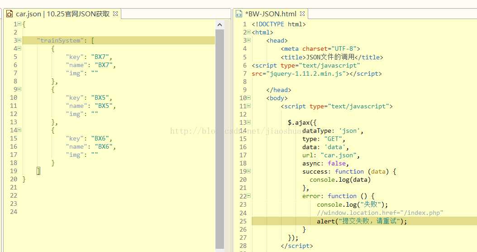
Task: Collapse the BX7 object fold at line 4
Action: coord(19,48)
